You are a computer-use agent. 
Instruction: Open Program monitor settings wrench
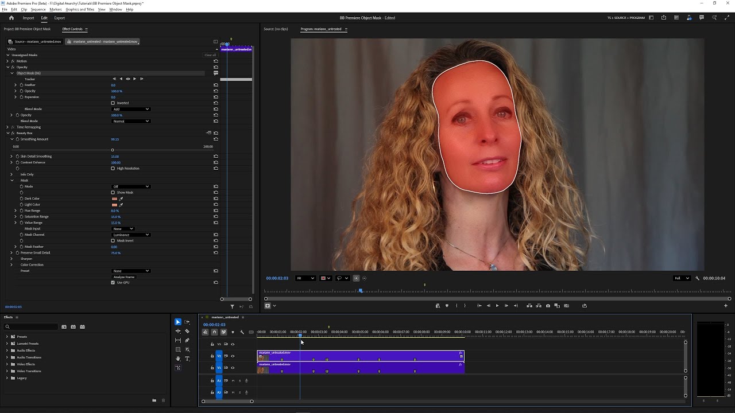pyautogui.click(x=698, y=278)
